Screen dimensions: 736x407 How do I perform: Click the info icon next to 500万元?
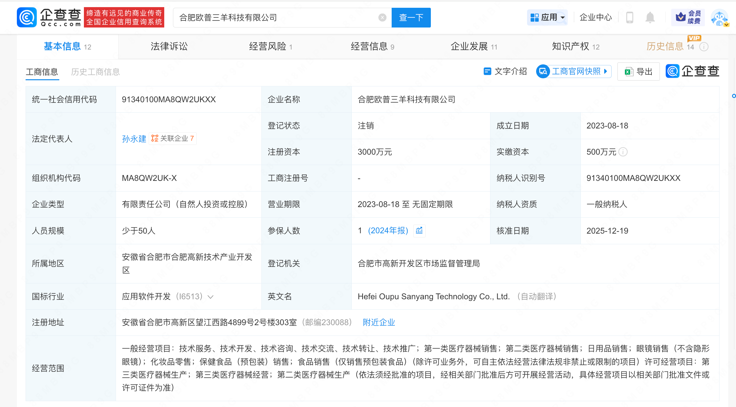pyautogui.click(x=623, y=152)
